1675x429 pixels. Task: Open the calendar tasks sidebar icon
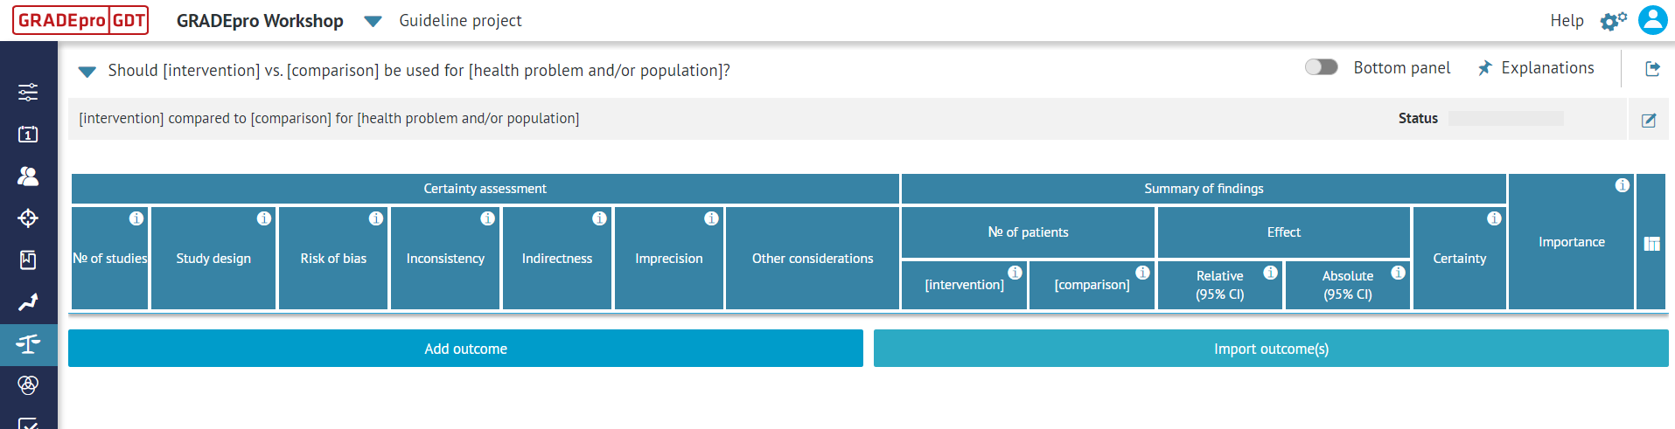coord(28,134)
